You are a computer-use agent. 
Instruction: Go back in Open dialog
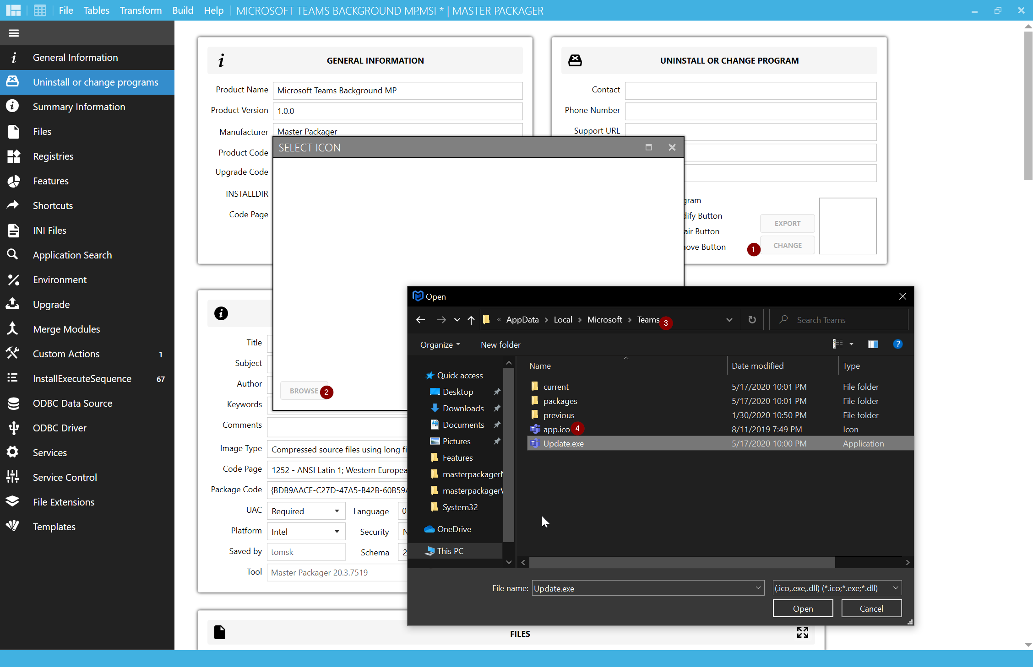[x=420, y=320]
